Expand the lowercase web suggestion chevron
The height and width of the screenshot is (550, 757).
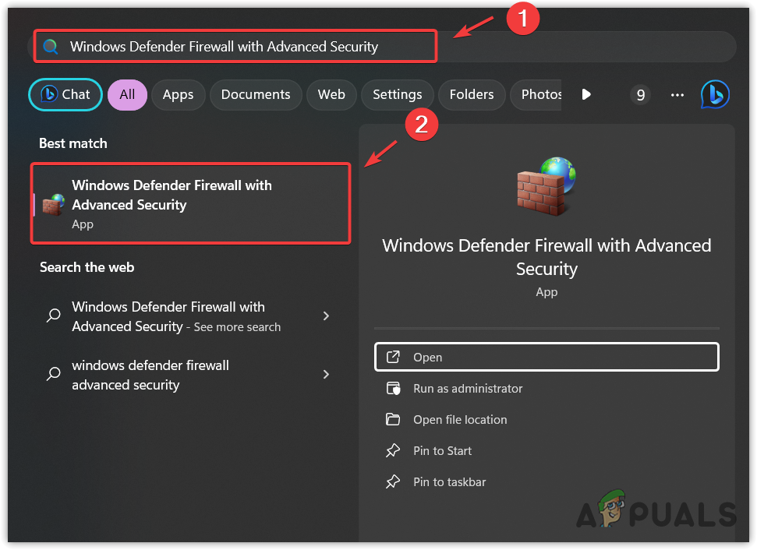(x=326, y=374)
